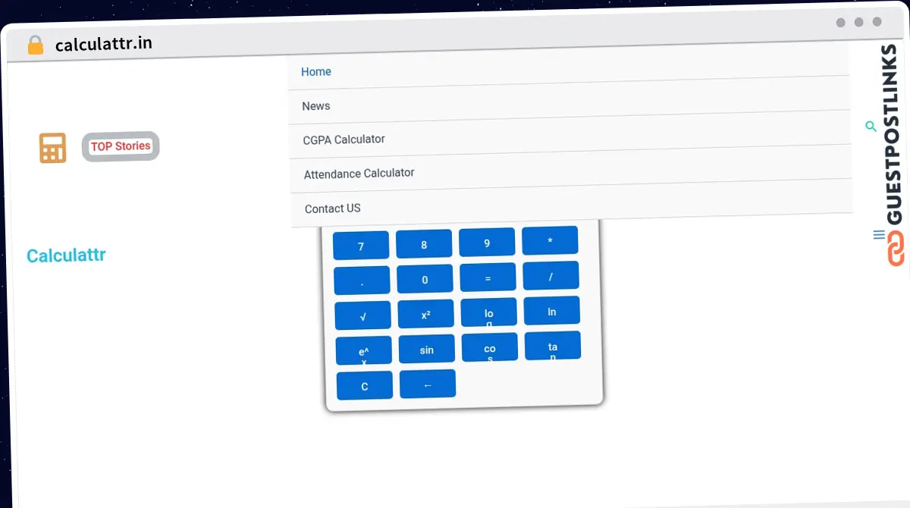The height and width of the screenshot is (508, 910).
Task: Click the calculattr.in address bar text
Action: click(x=104, y=44)
